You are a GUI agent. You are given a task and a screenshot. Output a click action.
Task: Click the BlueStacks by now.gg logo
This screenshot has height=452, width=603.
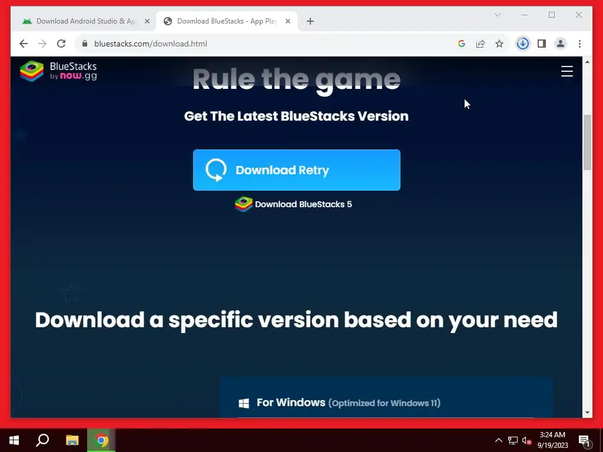click(x=58, y=71)
